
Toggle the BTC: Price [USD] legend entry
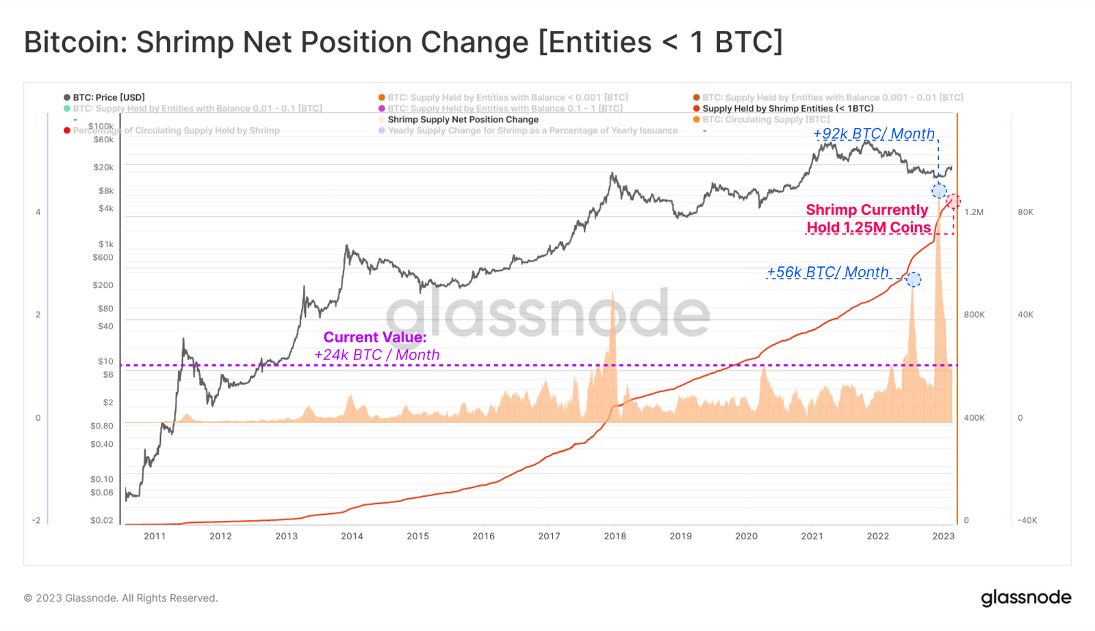click(x=104, y=97)
